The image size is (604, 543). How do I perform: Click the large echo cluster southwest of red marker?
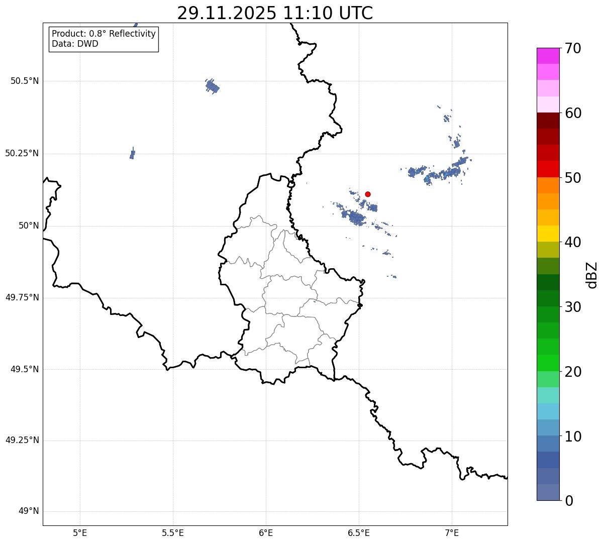[x=355, y=218]
